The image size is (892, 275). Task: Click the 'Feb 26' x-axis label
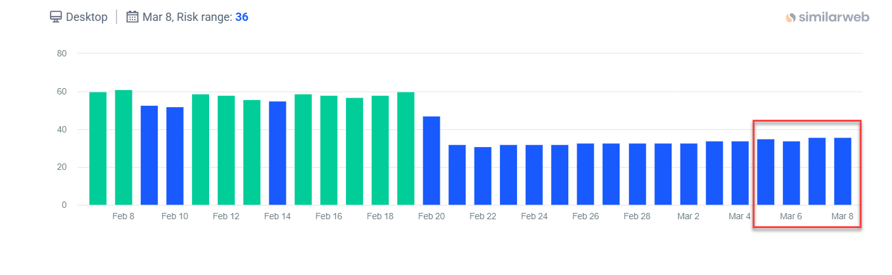click(585, 217)
